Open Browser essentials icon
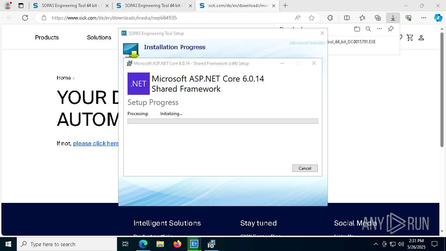 [408, 18]
